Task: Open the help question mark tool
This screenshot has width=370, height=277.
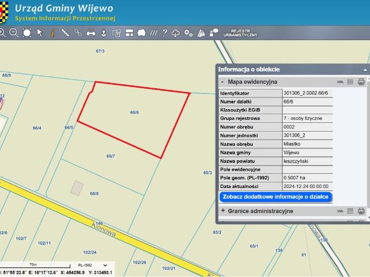Action: click(165, 33)
